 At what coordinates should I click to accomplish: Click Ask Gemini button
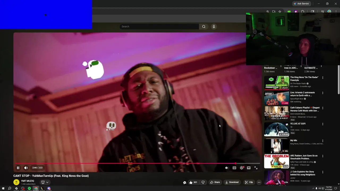pyautogui.click(x=301, y=4)
